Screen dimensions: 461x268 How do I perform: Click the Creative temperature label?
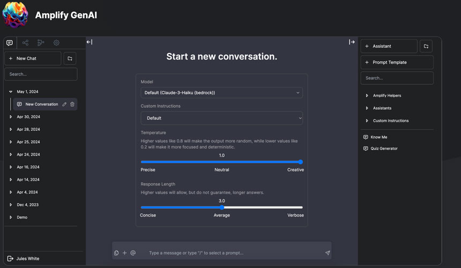295,170
